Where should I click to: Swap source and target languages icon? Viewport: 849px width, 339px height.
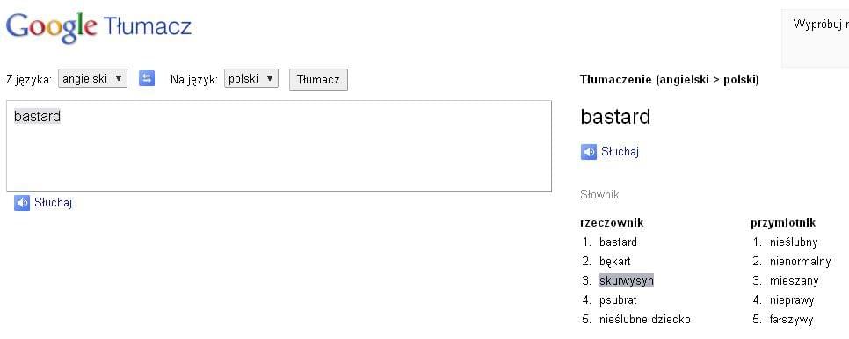pos(147,79)
